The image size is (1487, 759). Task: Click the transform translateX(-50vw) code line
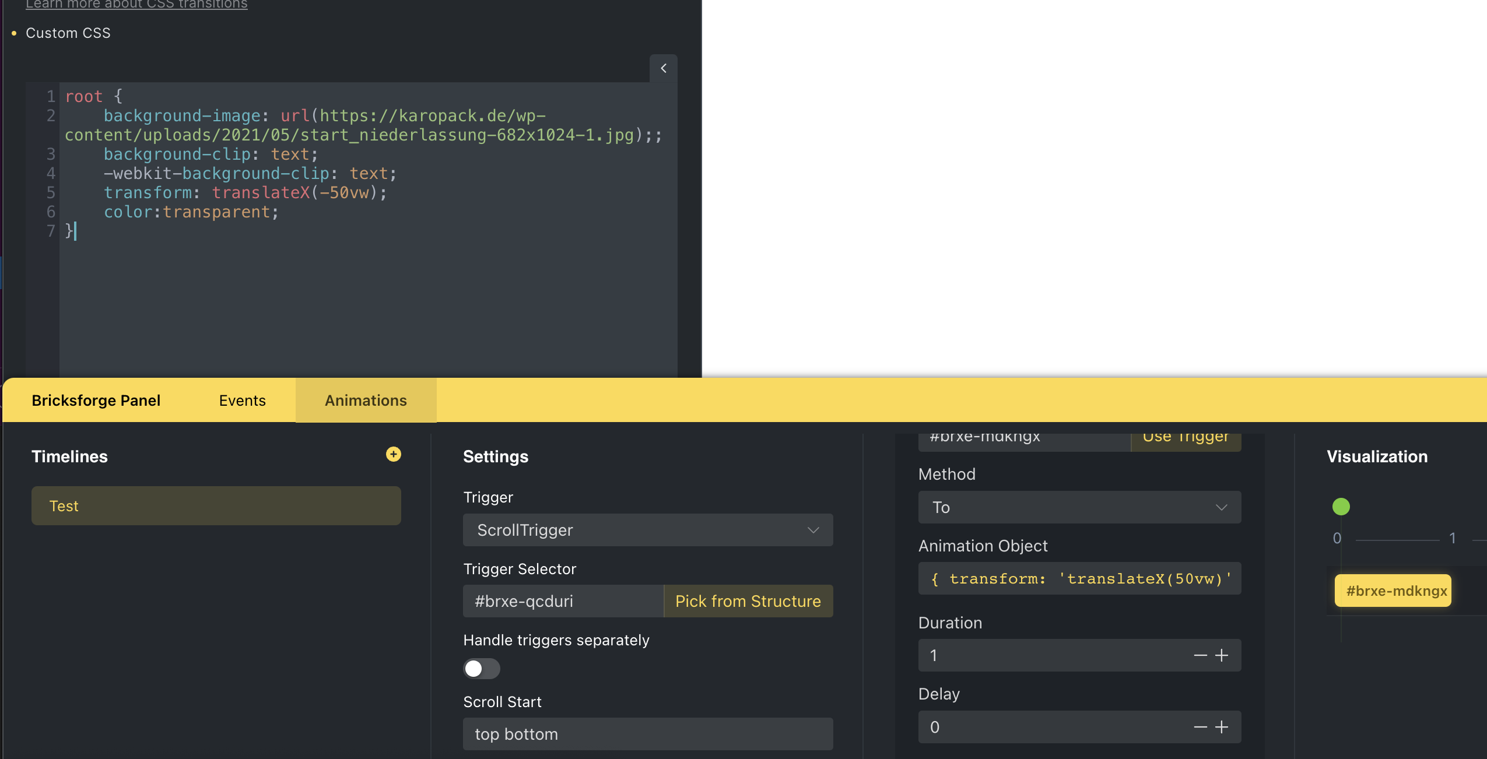(x=245, y=192)
